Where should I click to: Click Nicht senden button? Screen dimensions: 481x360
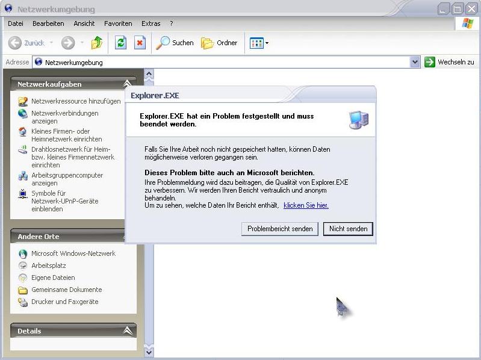coord(348,229)
